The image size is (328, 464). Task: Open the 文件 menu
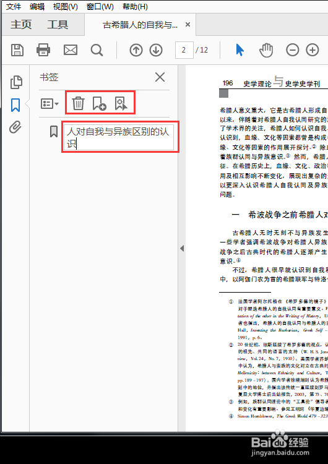(x=14, y=7)
